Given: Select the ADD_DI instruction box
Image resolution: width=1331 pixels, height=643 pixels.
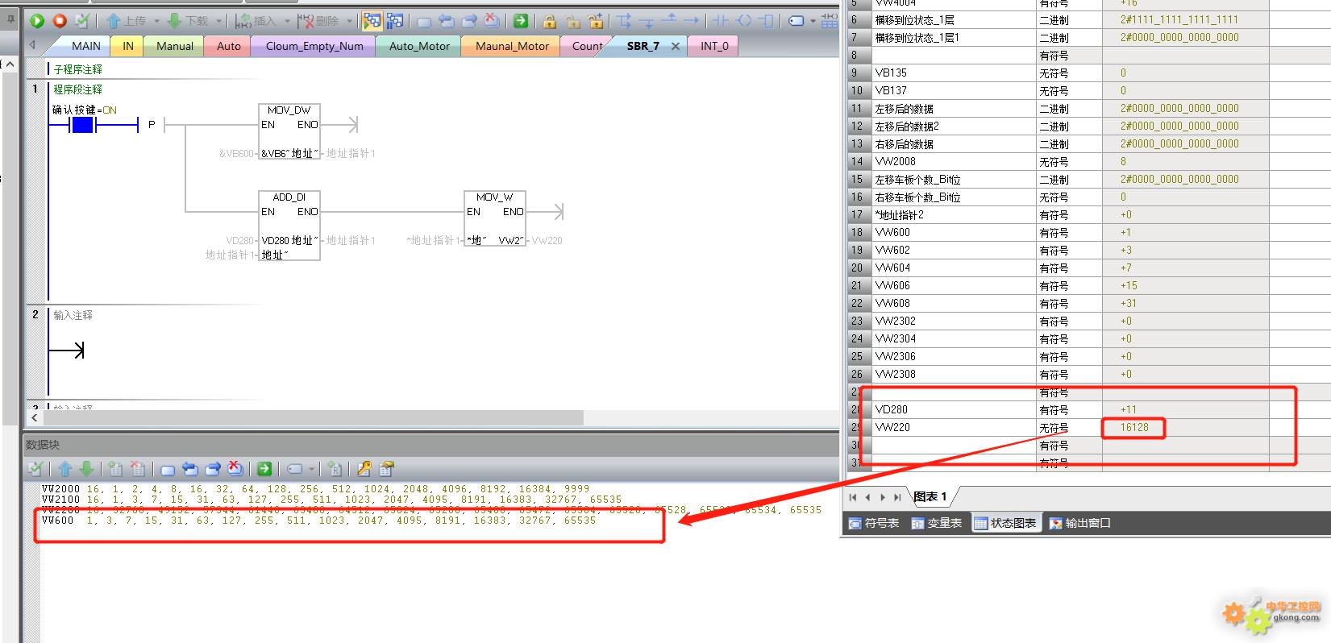Looking at the screenshot, I should [289, 226].
